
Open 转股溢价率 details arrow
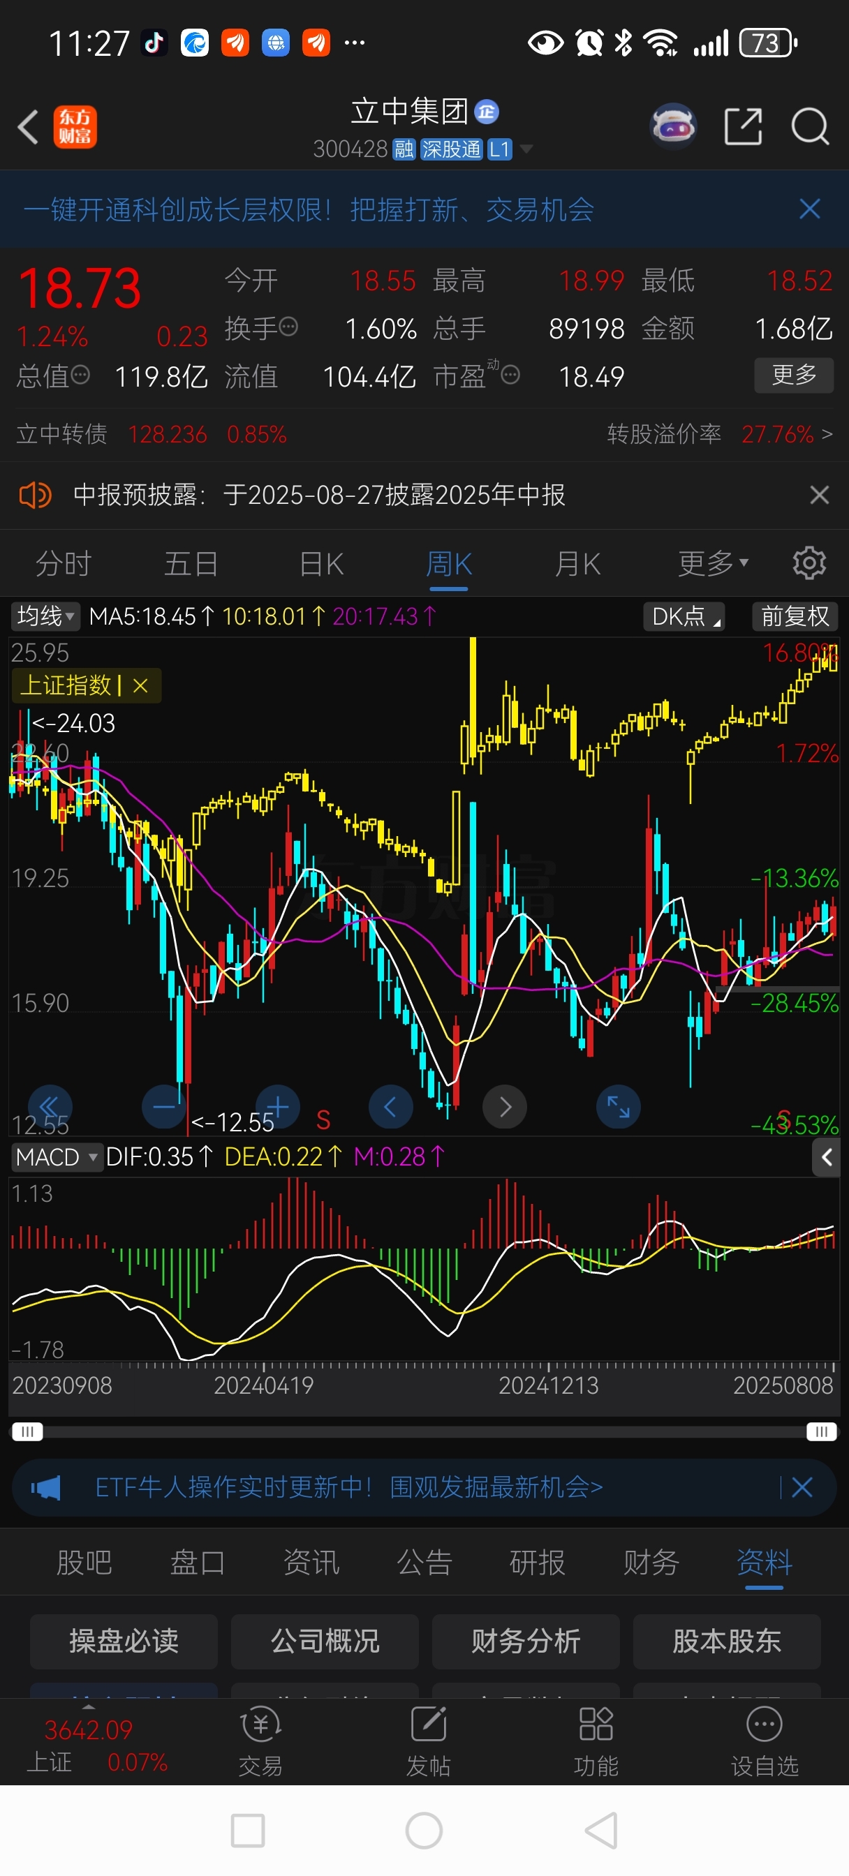[x=827, y=434]
